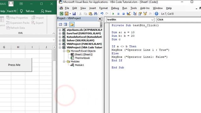The image size is (201, 113).
Task: Open Object Browser toolbar icon
Action: 145,13
